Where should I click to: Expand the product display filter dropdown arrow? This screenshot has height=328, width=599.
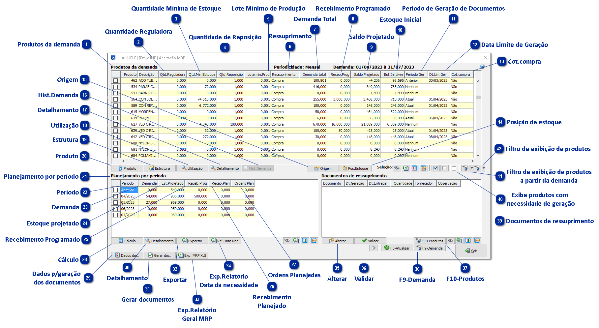point(483,168)
